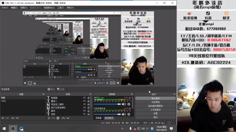Open 设置 in the controls panel
The height and width of the screenshot is (132, 236).
155,114
